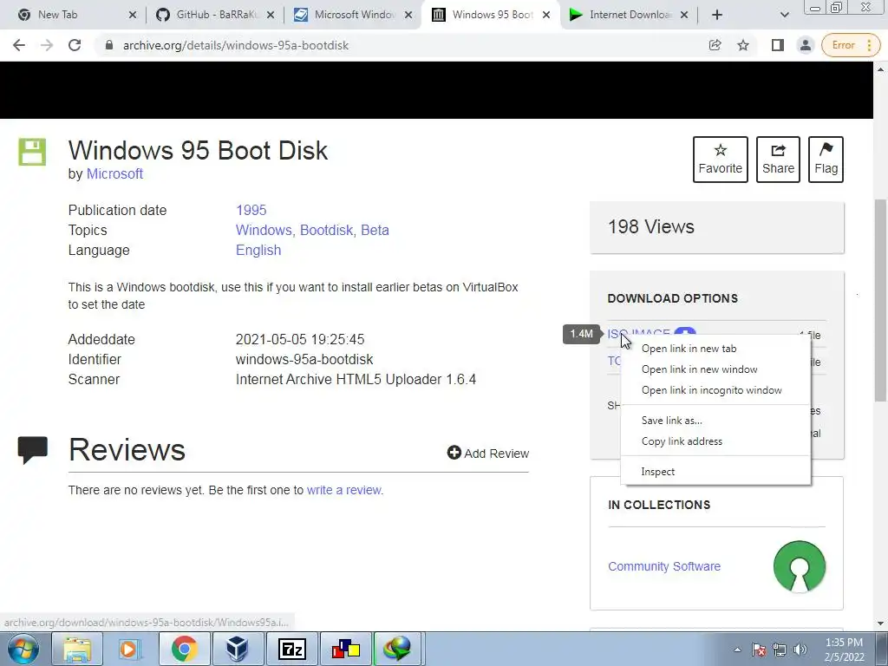
Task: Click the Chrome taskbar icon
Action: click(184, 649)
